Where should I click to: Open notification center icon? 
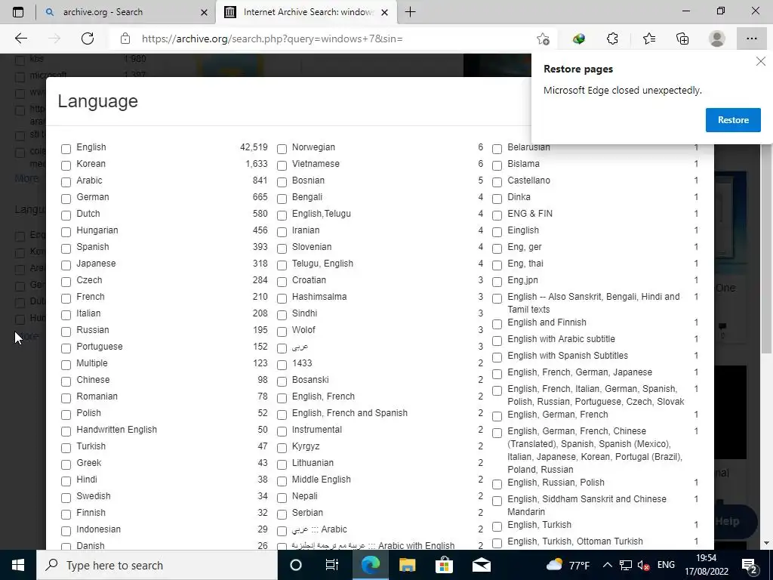(x=750, y=565)
